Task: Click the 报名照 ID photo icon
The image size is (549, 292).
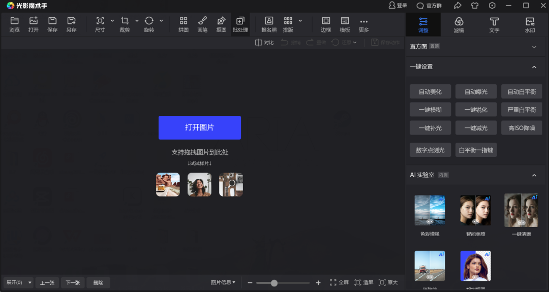Action: (269, 21)
